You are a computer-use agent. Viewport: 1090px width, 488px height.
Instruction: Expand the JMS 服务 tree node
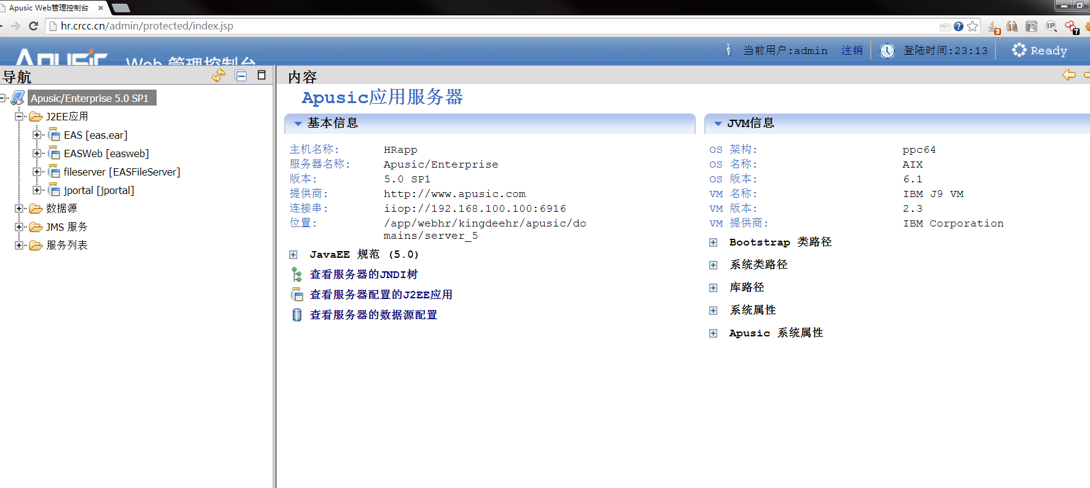pyautogui.click(x=19, y=227)
